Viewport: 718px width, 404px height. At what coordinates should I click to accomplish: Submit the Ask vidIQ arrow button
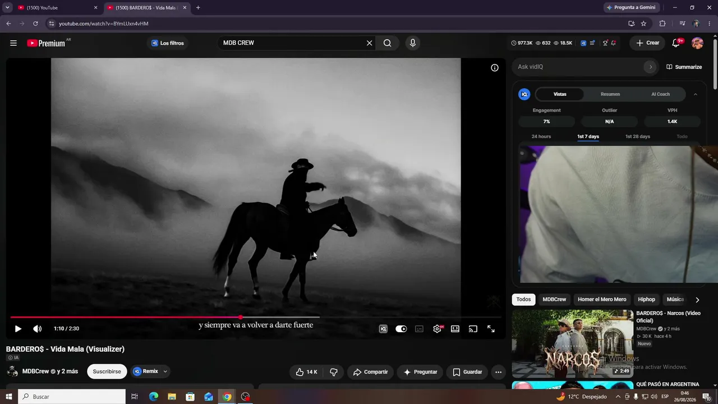pyautogui.click(x=651, y=67)
